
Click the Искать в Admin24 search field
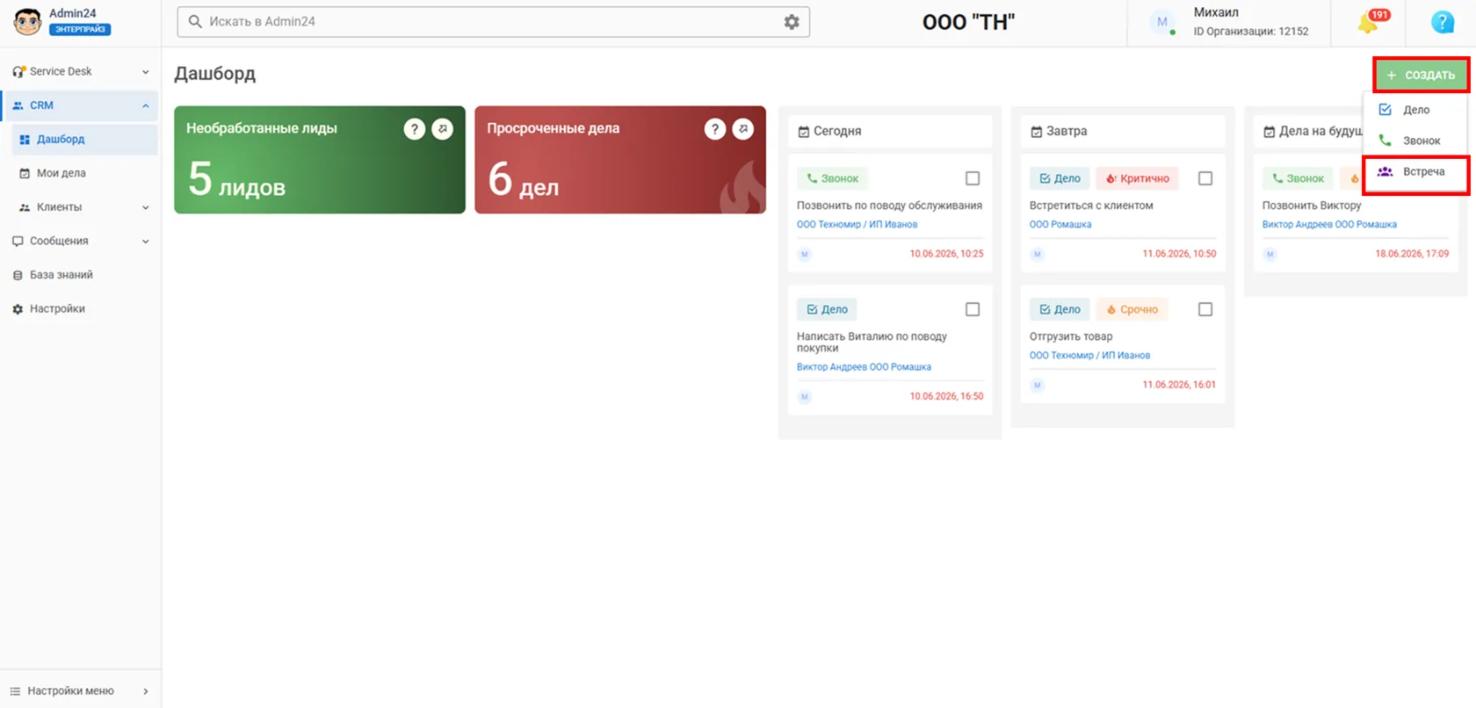[x=493, y=22]
